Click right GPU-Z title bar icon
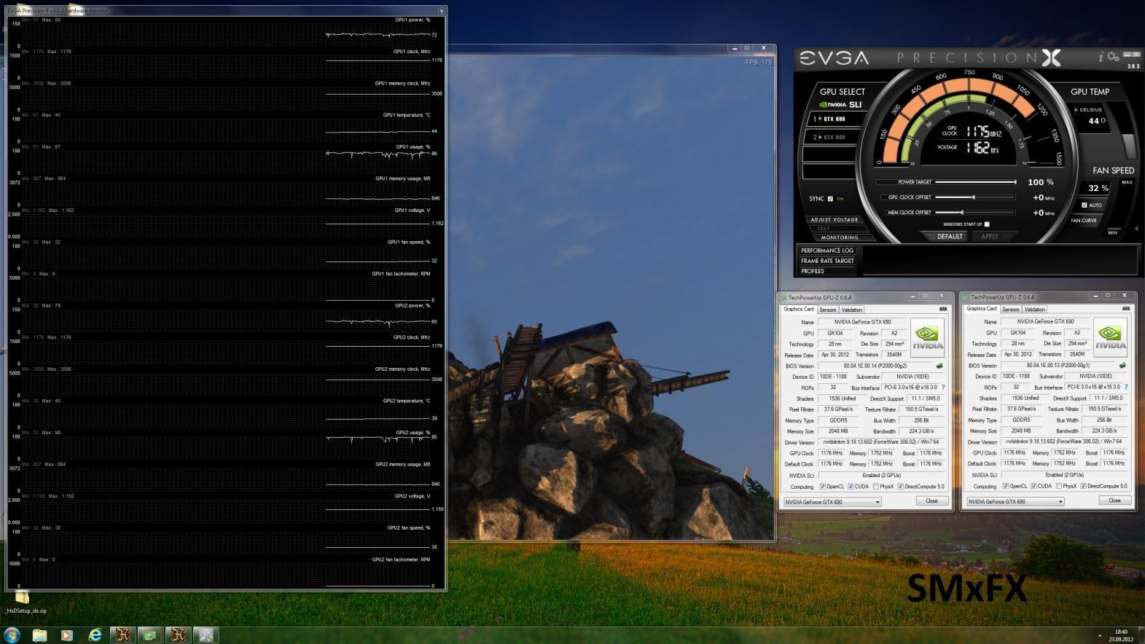 (967, 297)
